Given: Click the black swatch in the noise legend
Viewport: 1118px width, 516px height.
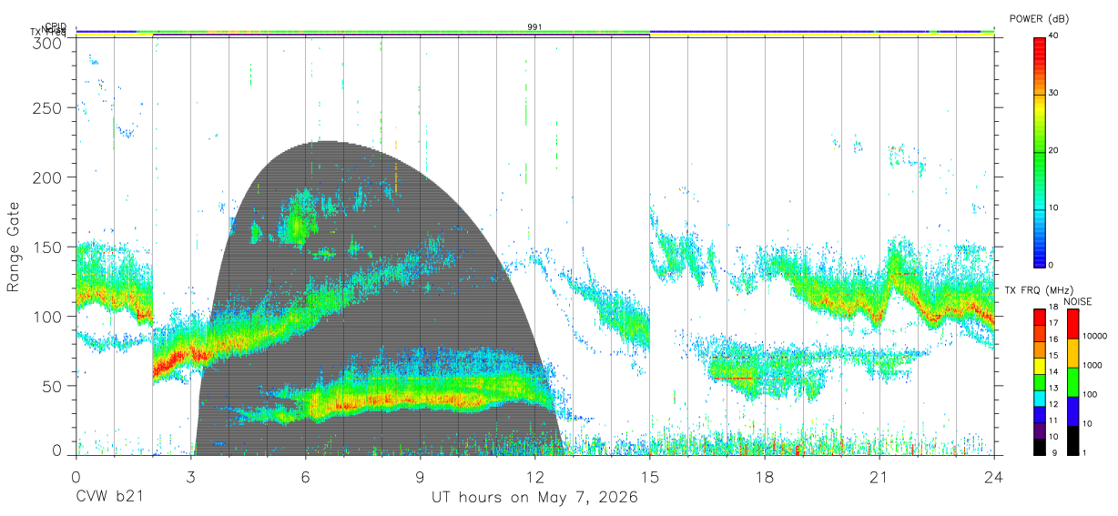Looking at the screenshot, I should pos(1072,440).
